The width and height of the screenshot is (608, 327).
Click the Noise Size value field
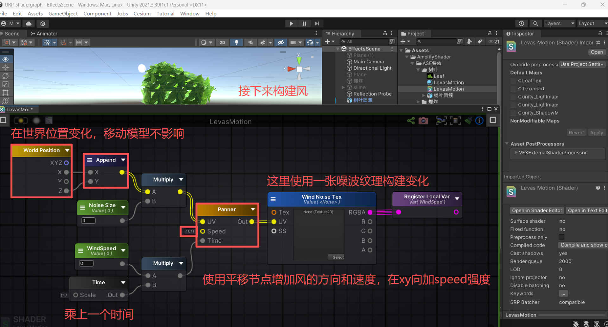tap(88, 221)
